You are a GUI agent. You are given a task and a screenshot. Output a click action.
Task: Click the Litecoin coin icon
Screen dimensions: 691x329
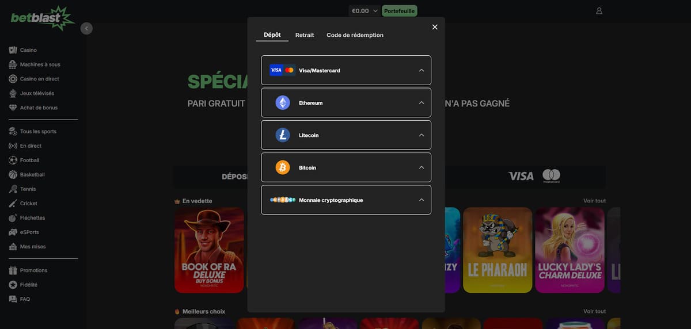[283, 135]
